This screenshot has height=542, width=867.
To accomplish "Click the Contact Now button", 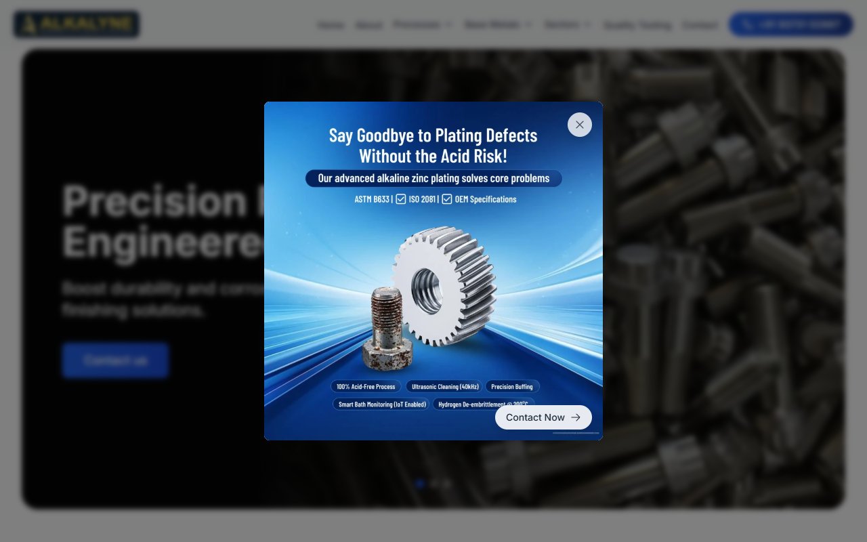I will tap(543, 417).
